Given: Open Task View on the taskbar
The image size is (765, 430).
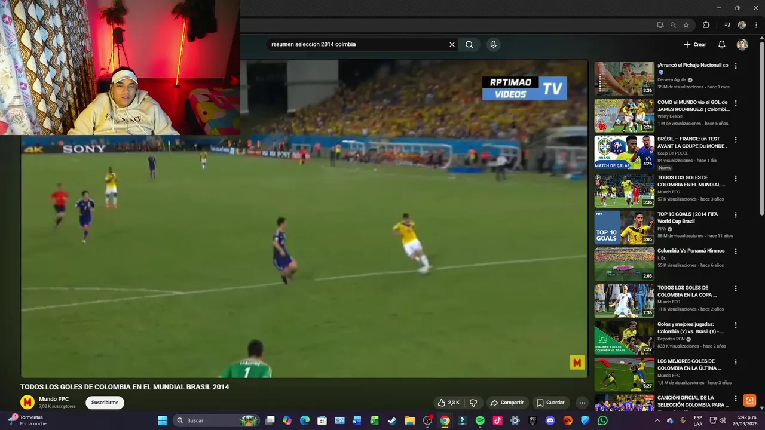Looking at the screenshot, I should tap(270, 420).
